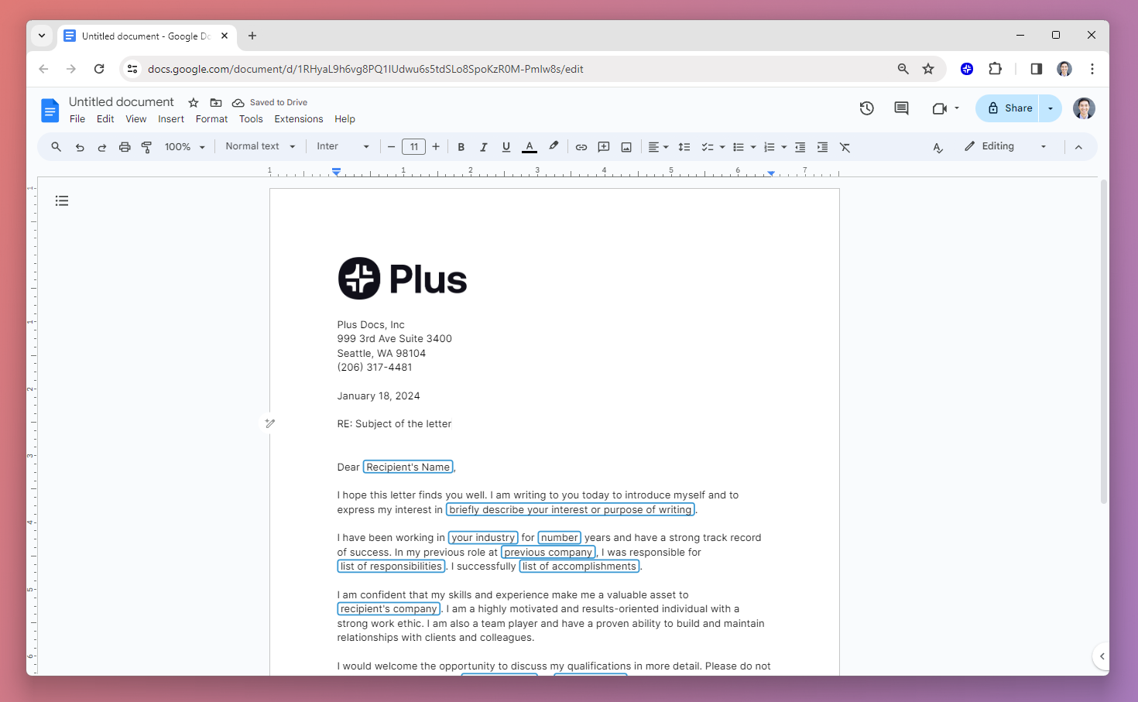This screenshot has height=702, width=1138.
Task: Select the underline icon
Action: (x=506, y=146)
